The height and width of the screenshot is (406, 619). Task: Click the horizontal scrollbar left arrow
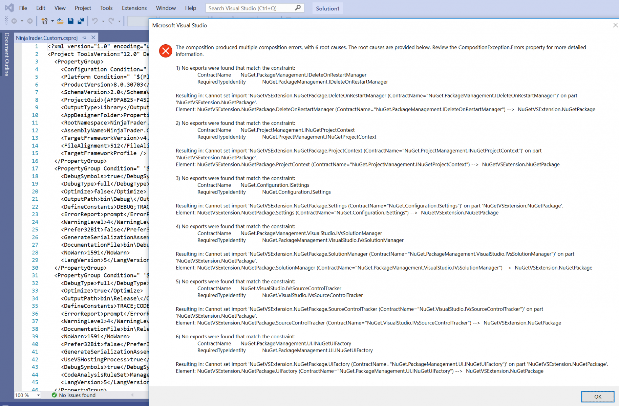[x=132, y=395]
